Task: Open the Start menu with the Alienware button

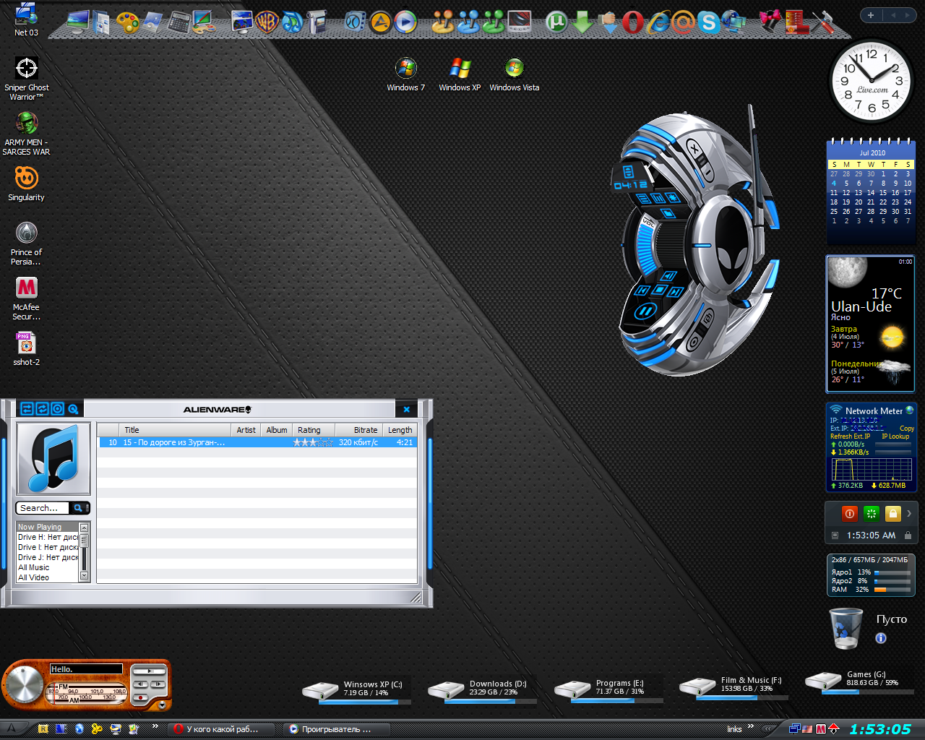Action: [x=10, y=728]
